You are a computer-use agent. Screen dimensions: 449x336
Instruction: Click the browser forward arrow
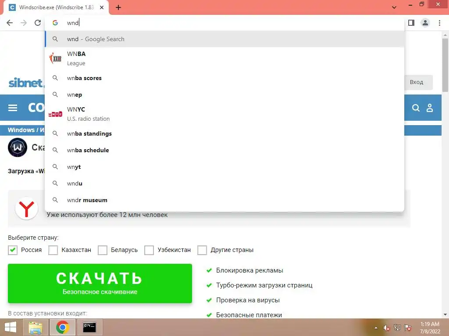click(24, 23)
